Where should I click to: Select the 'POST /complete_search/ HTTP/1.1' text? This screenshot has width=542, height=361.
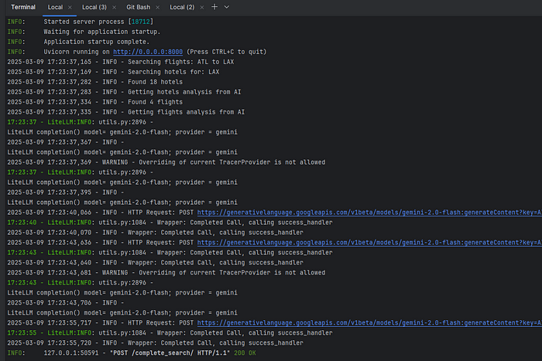[170, 353]
